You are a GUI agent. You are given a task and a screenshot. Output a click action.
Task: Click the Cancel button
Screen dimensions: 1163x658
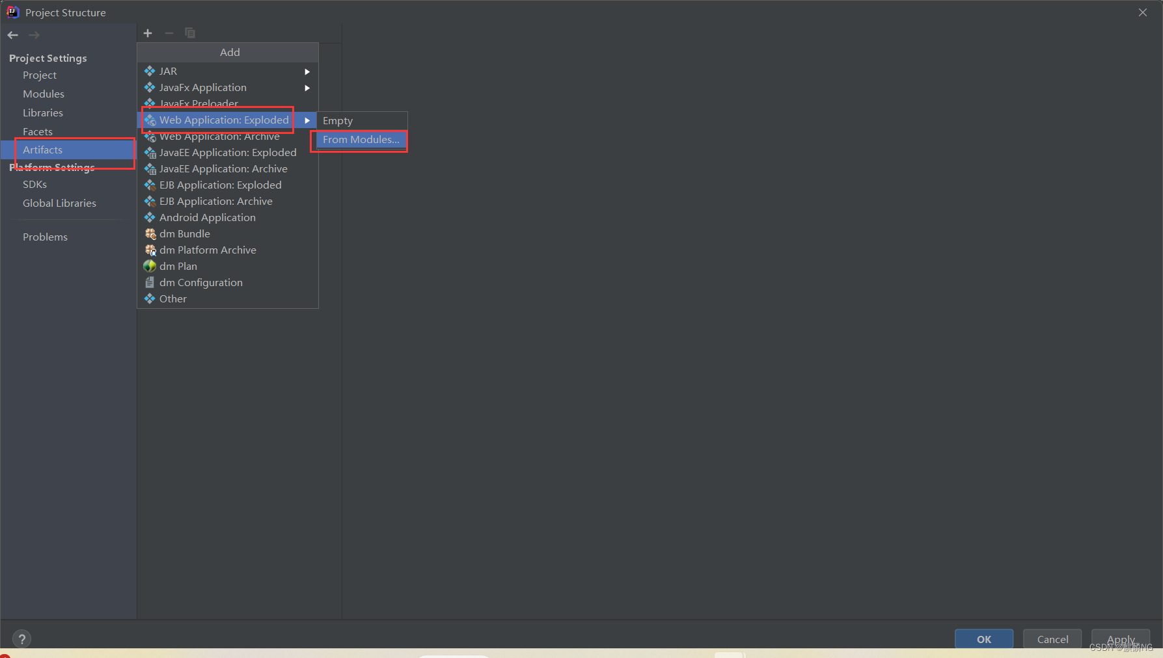(1052, 639)
